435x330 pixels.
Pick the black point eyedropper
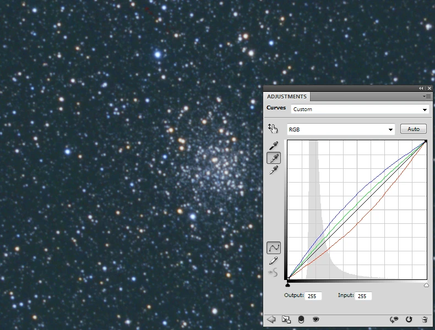tap(273, 146)
